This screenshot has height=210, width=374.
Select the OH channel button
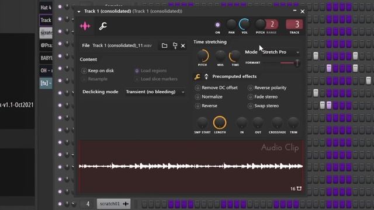(x=46, y=71)
